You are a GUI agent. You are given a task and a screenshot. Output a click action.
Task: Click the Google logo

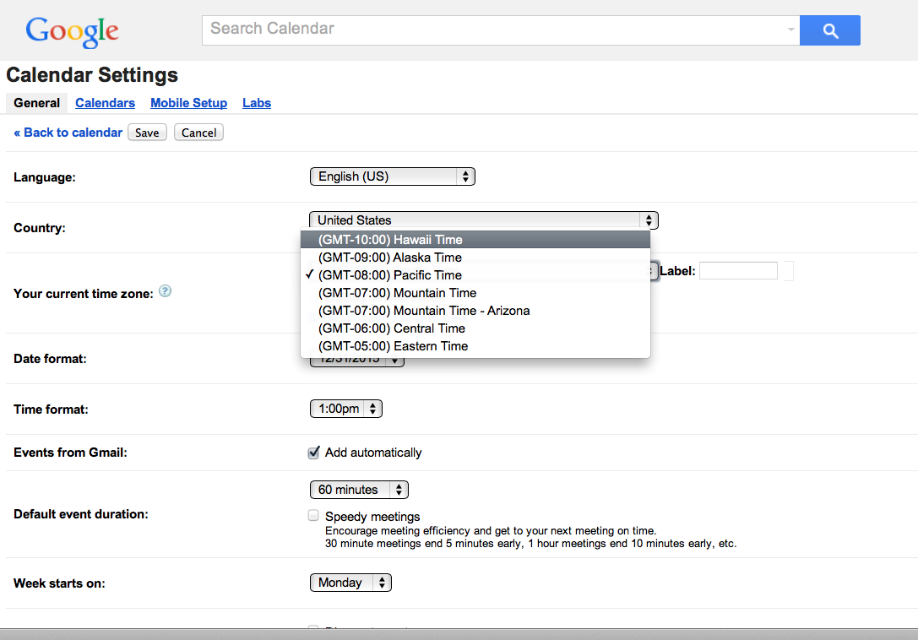pyautogui.click(x=72, y=31)
